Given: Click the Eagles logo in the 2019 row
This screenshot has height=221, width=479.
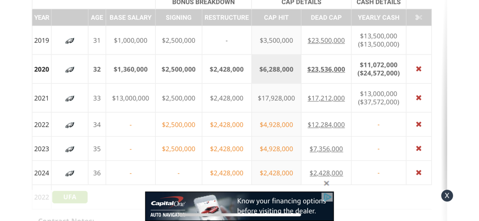Looking at the screenshot, I should [x=70, y=41].
